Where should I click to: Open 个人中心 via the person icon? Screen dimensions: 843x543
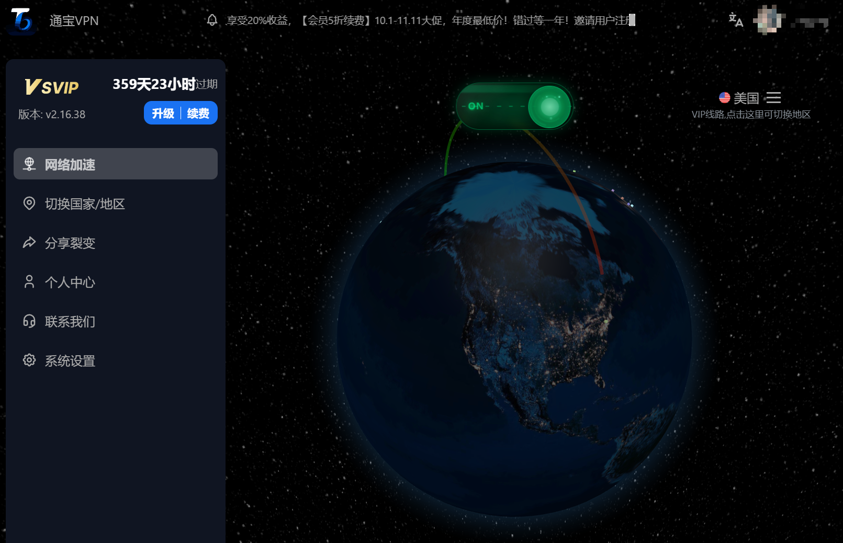click(29, 282)
